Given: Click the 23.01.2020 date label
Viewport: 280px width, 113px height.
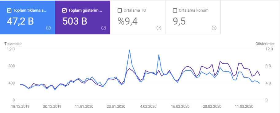Looking at the screenshot, I should point(116,107).
